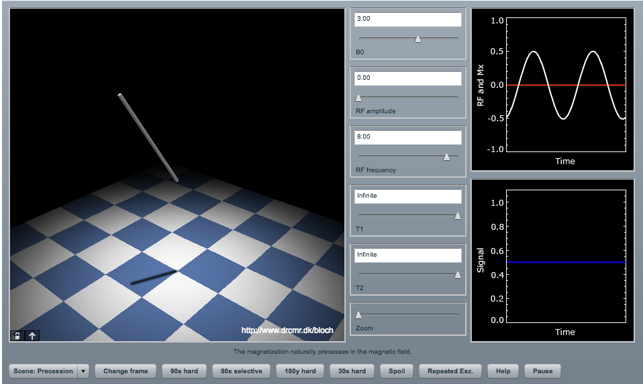This screenshot has height=384, width=643.
Task: Open the drcmr.dk/bloch link
Action: point(287,330)
